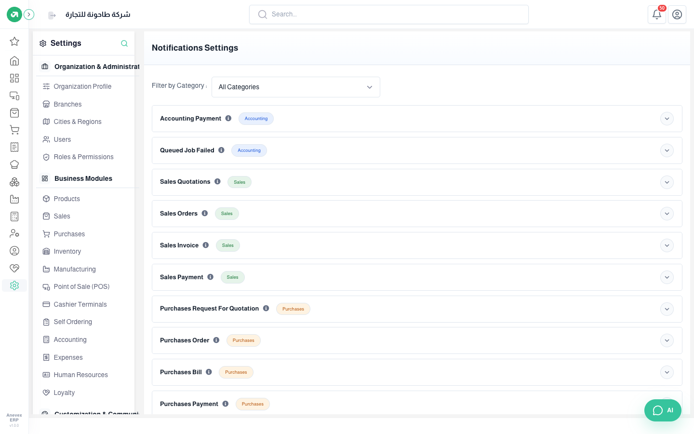The width and height of the screenshot is (694, 434).
Task: Click the chef hat sidebar icon
Action: (14, 164)
